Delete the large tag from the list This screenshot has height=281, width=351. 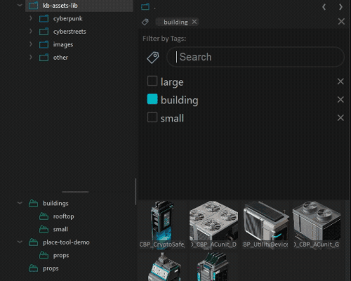click(x=340, y=81)
